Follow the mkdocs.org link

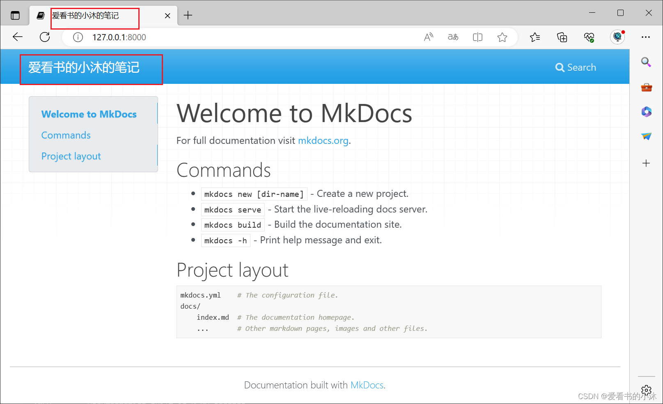coord(323,141)
